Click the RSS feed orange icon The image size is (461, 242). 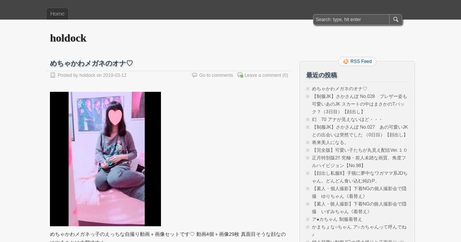click(x=346, y=61)
